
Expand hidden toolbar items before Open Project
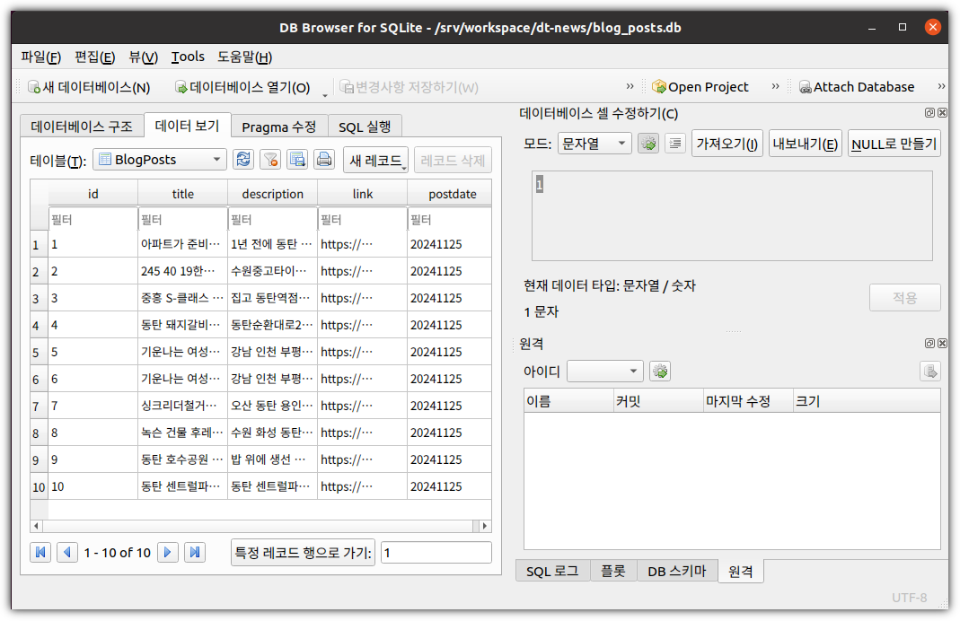point(630,86)
